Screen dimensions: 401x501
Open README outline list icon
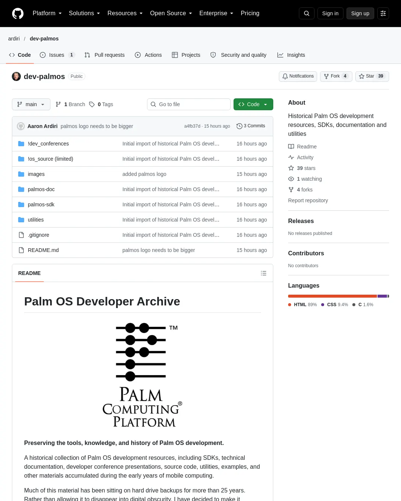(x=264, y=273)
